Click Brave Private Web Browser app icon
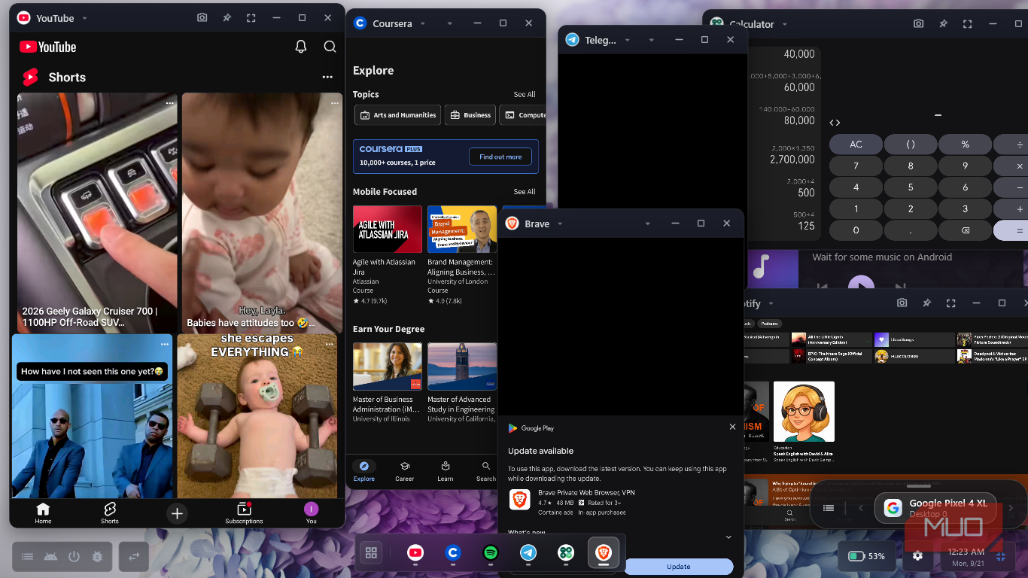The height and width of the screenshot is (578, 1028). tap(520, 499)
